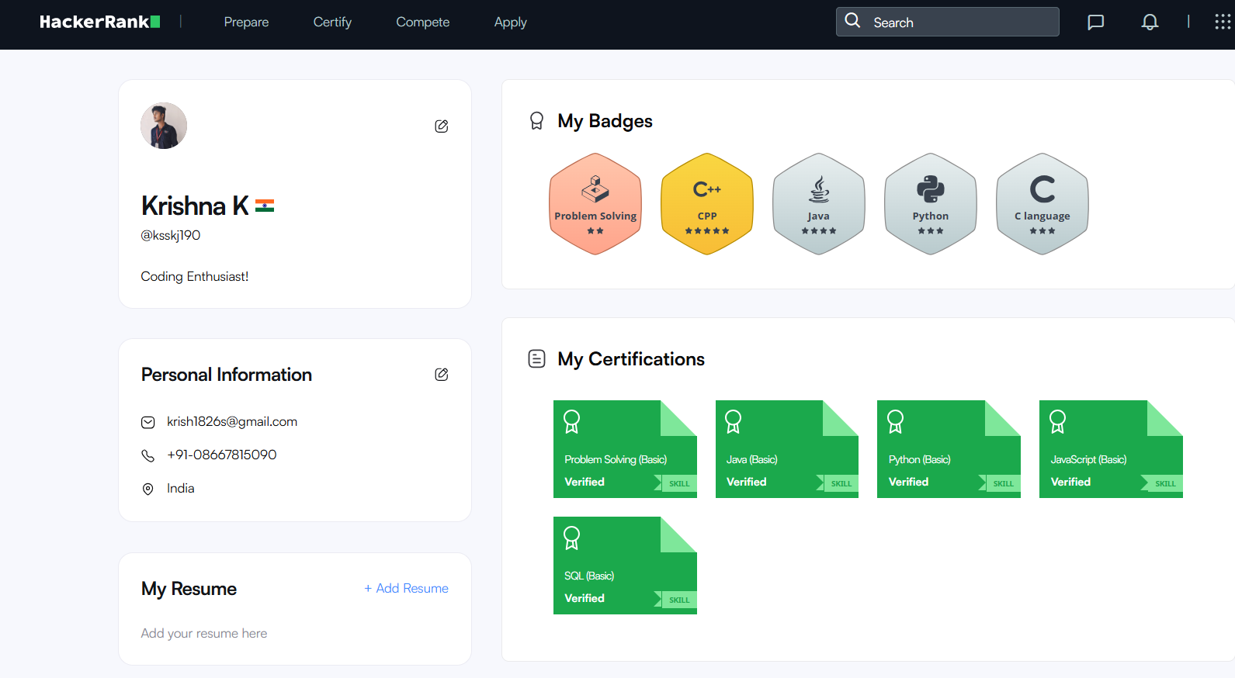Edit the profile header card

(441, 126)
